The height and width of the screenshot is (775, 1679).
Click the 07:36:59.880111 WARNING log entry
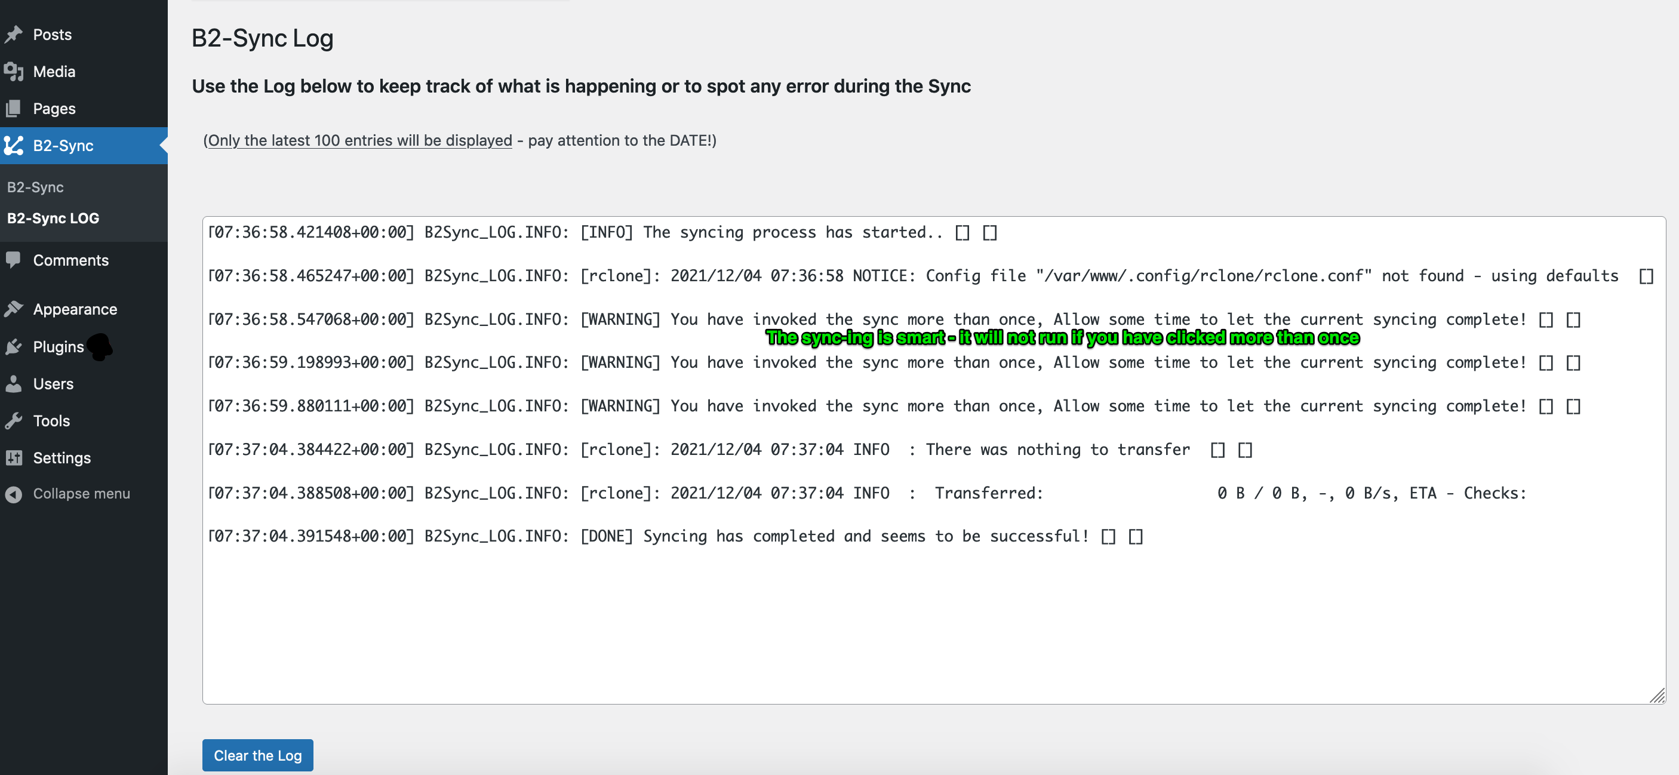pyautogui.click(x=894, y=406)
